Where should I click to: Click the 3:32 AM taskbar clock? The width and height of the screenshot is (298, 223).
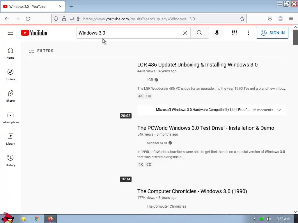[x=283, y=219]
